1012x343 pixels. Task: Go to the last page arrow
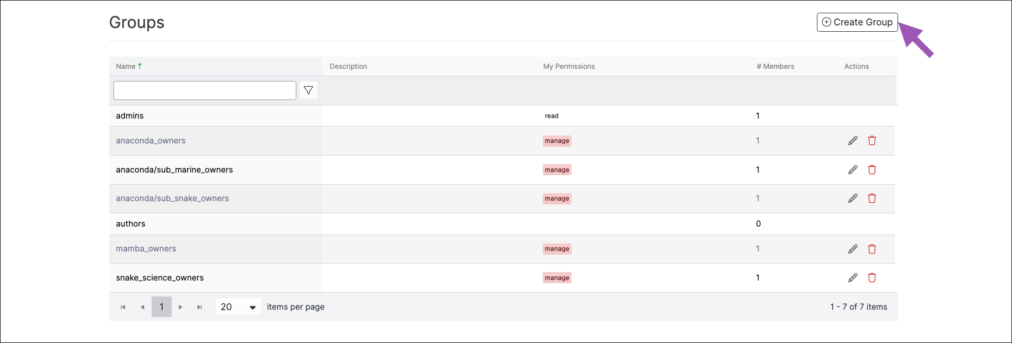tap(200, 307)
